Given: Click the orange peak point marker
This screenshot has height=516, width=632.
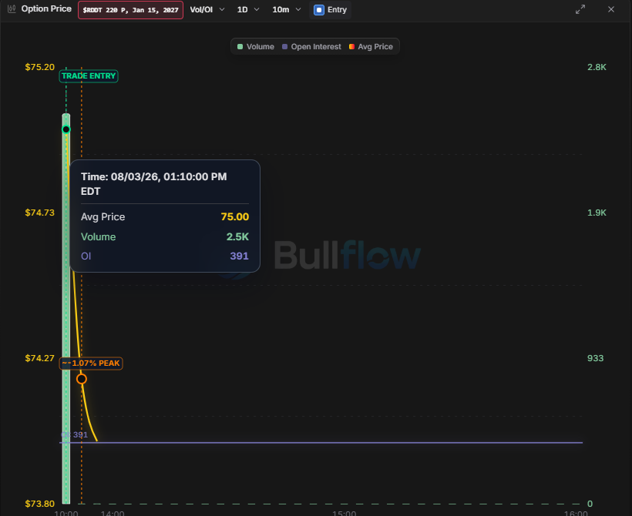Looking at the screenshot, I should [x=82, y=379].
